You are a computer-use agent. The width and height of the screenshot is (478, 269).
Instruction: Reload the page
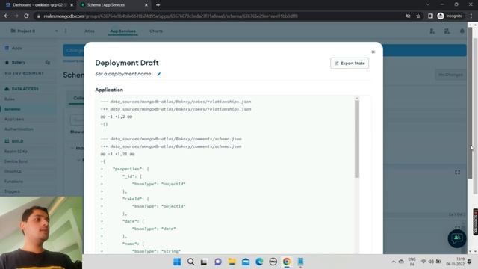coord(26,16)
